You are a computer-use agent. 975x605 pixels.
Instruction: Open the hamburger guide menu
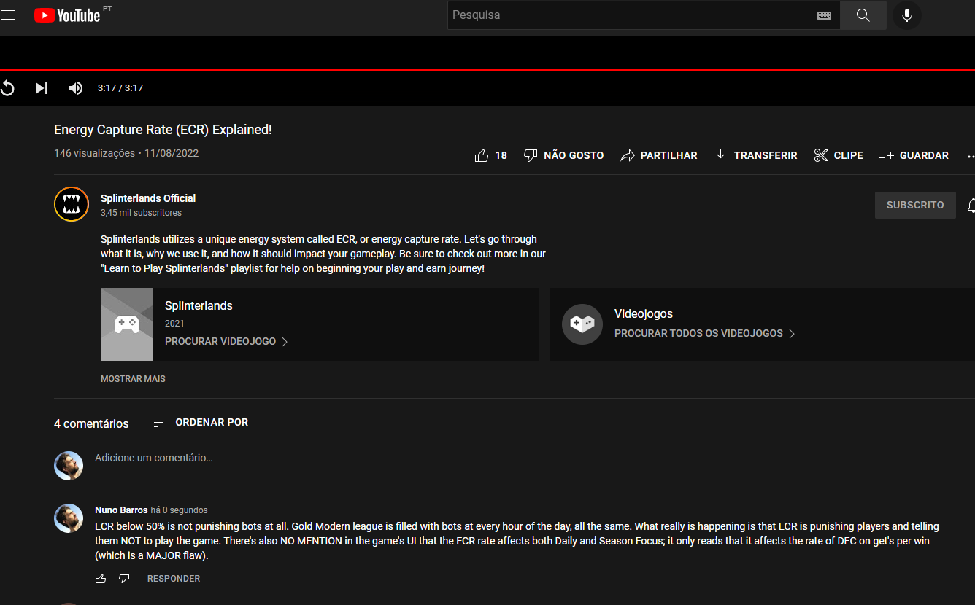pos(8,15)
